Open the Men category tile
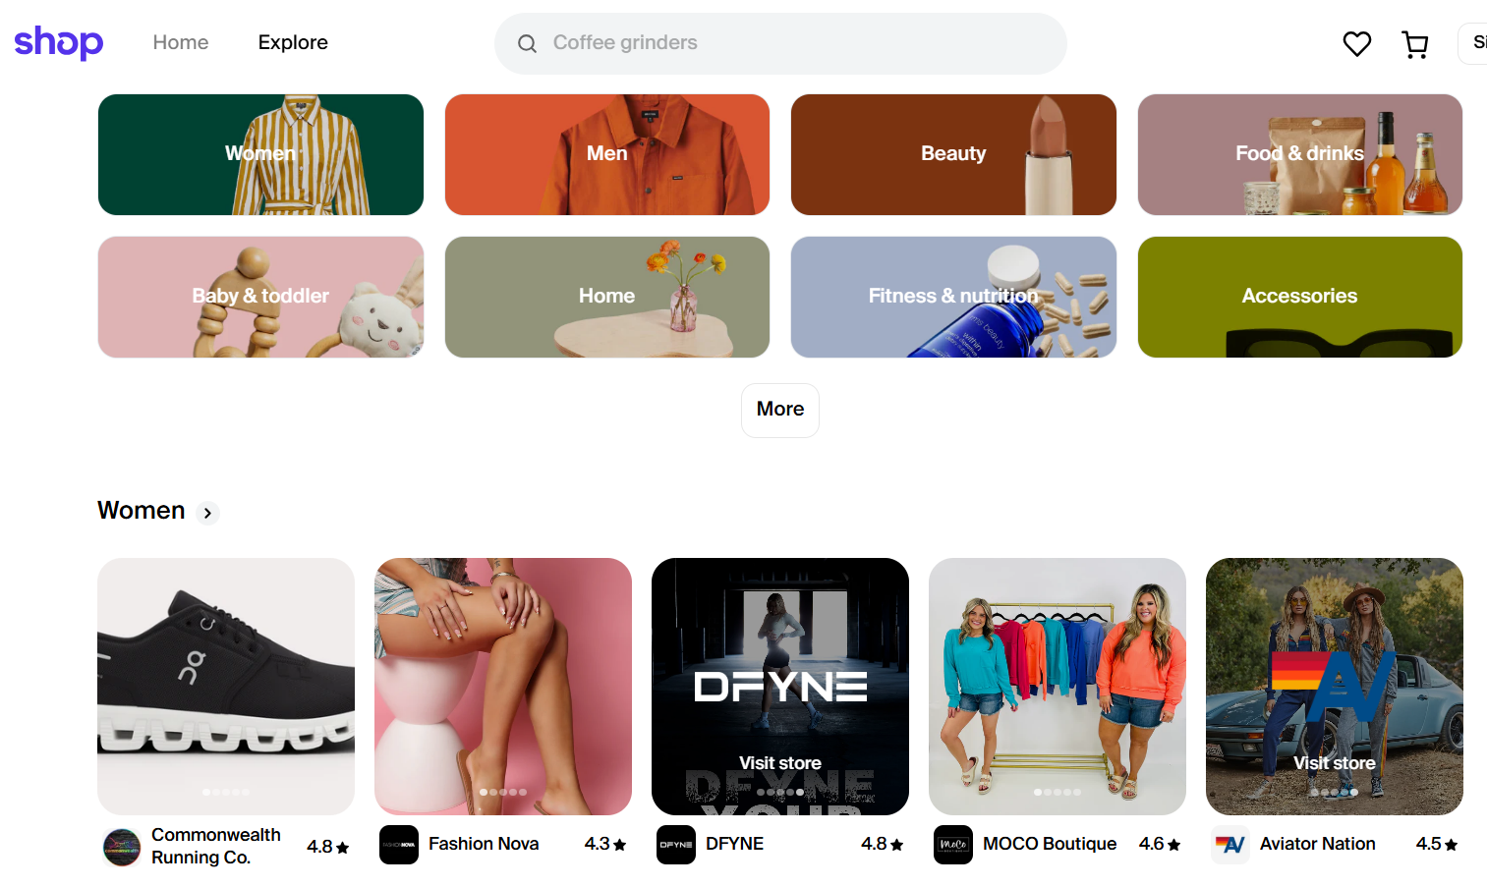1487x887 pixels. [x=606, y=154]
